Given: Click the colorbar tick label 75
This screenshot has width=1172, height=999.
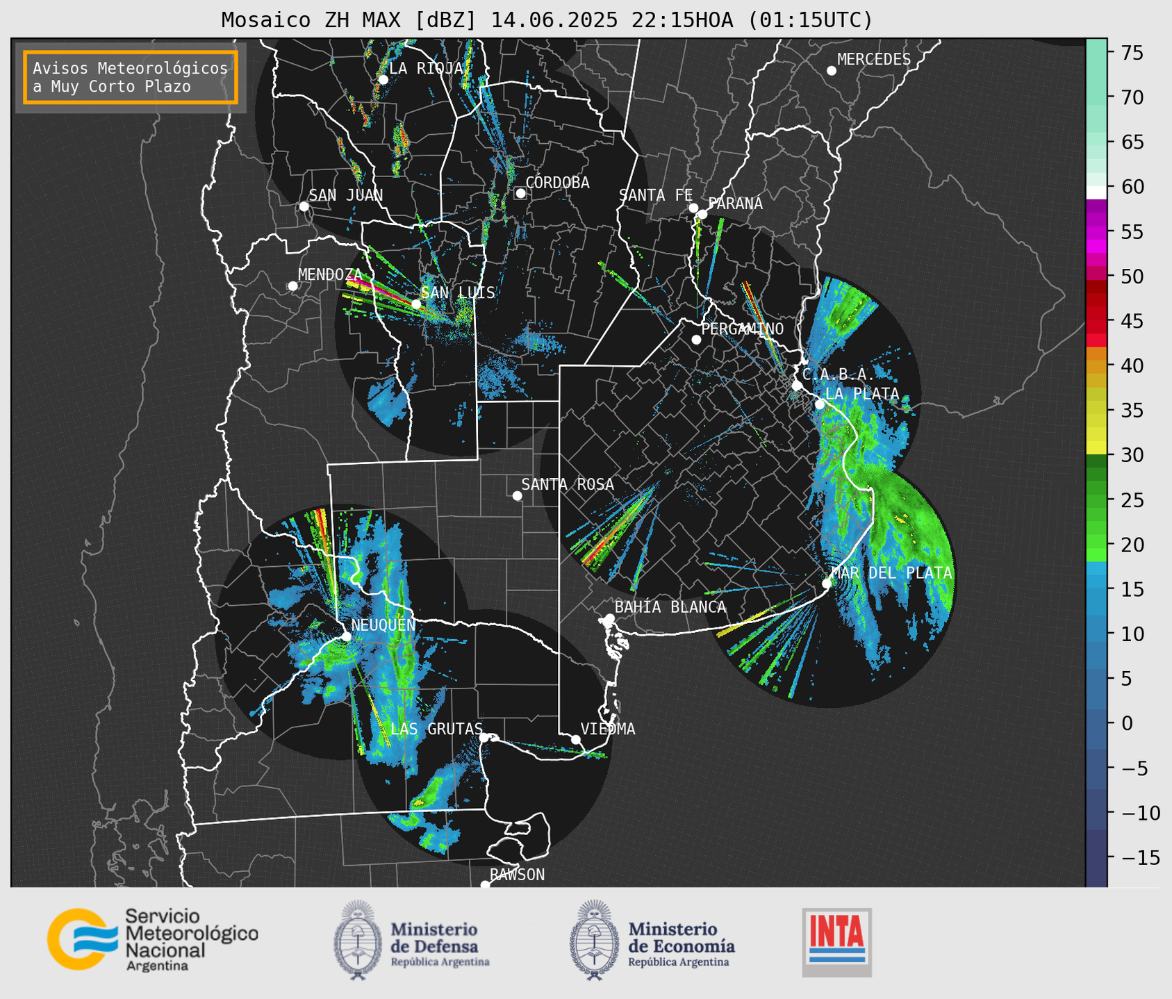Looking at the screenshot, I should pos(1131,53).
